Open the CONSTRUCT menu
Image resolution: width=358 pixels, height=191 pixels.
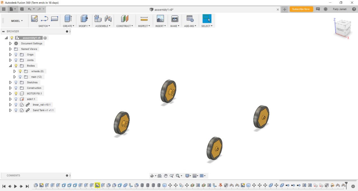pos(124,26)
